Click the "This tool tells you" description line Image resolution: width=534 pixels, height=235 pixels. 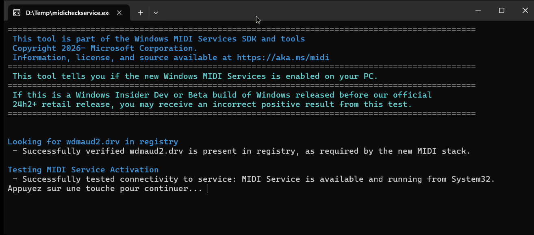(195, 76)
